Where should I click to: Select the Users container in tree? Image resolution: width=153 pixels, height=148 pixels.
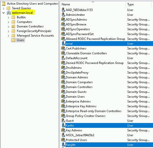[x=20, y=40]
